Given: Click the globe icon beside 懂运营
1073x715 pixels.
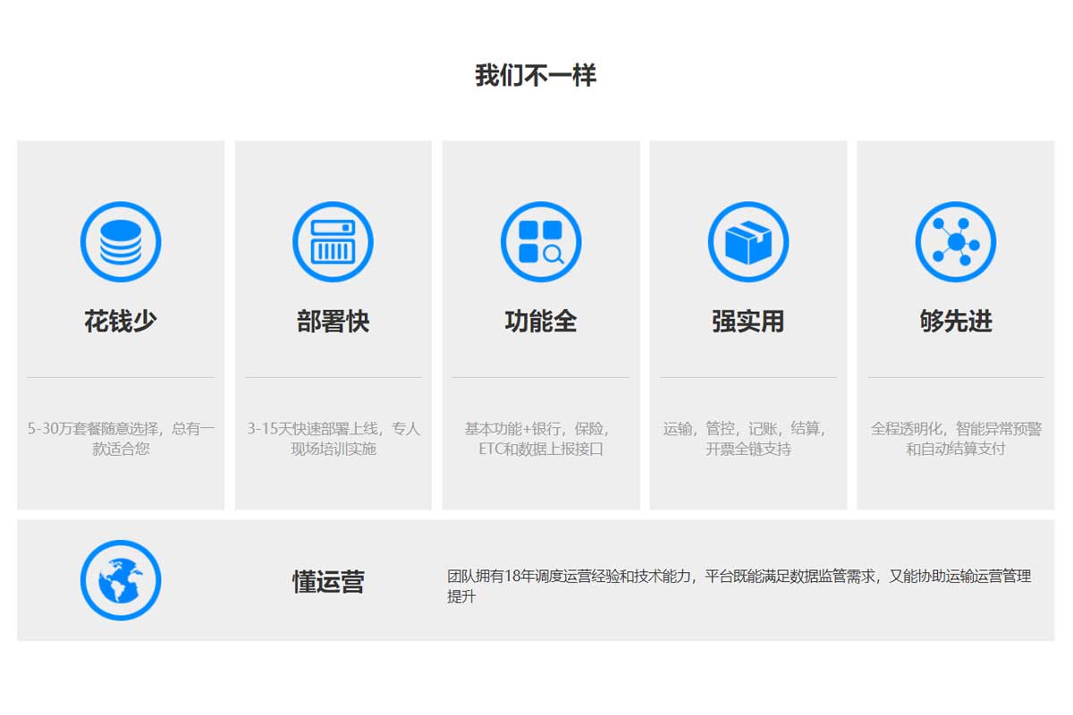Looking at the screenshot, I should click(121, 580).
